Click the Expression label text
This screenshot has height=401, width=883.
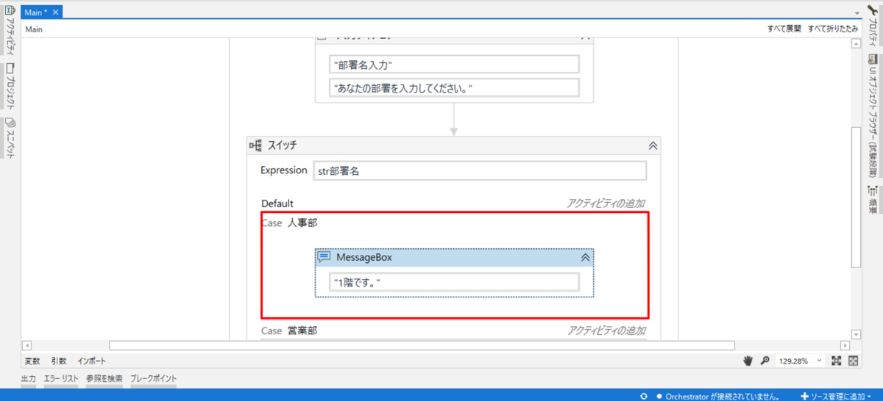284,170
